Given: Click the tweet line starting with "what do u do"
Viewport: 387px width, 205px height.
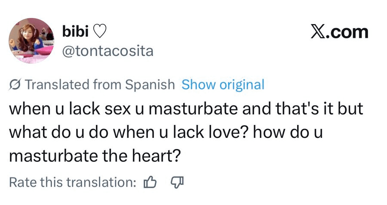Looking at the screenshot, I should (x=165, y=132).
